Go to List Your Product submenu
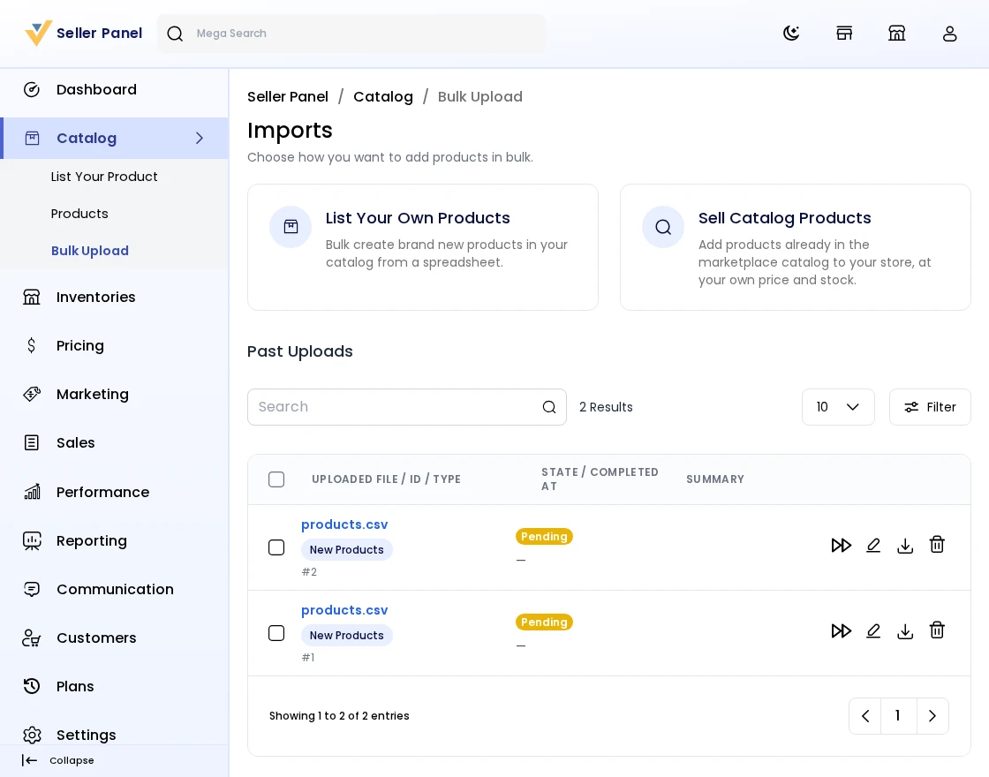The image size is (989, 777). coord(104,177)
